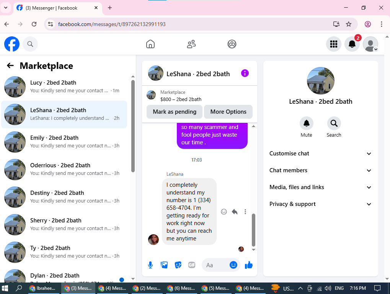Screen dimensions: 390x294
Task: Open the account profile avatar menu
Action: point(370,44)
